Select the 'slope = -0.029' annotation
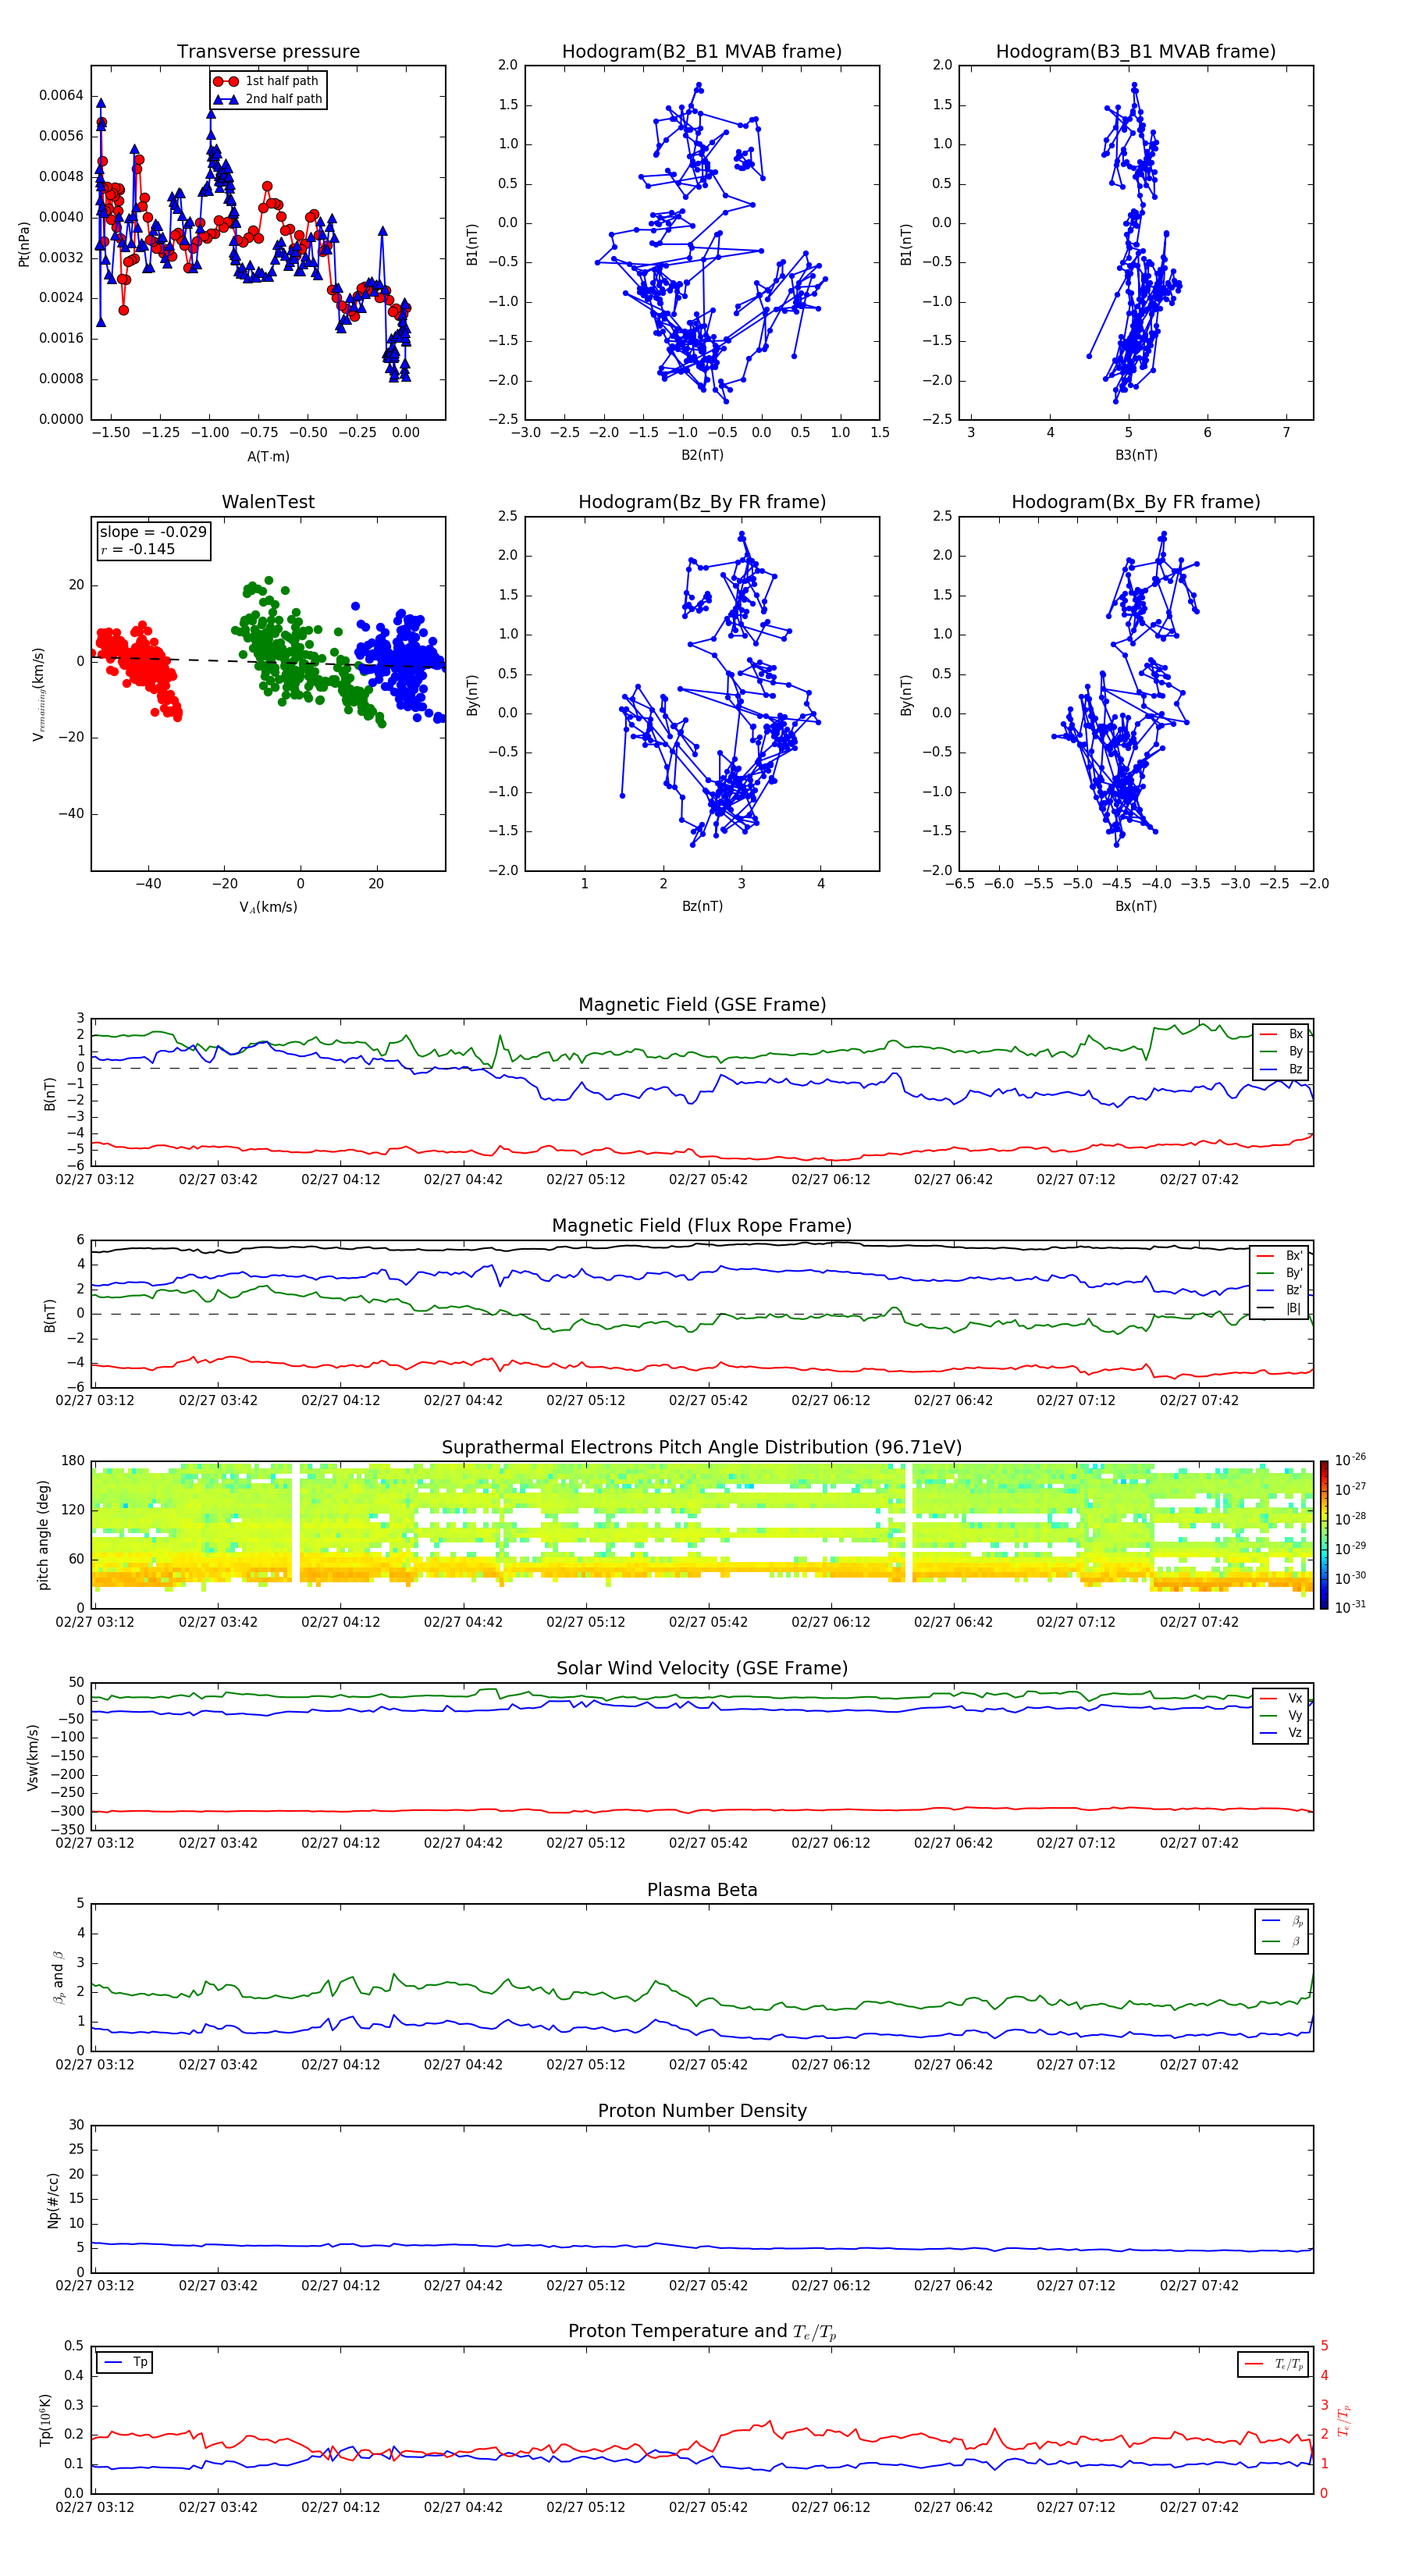This screenshot has height=2576, width=1405. [153, 532]
